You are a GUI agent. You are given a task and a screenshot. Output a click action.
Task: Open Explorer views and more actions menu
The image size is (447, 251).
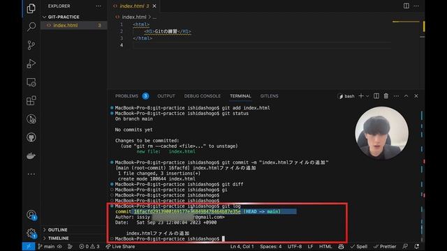click(98, 6)
